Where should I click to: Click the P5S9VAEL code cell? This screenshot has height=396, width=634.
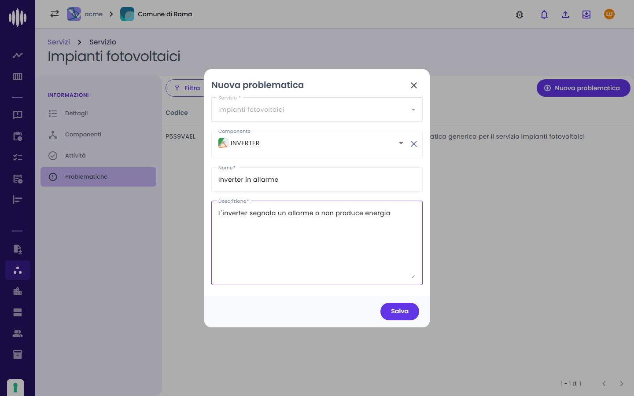pos(181,136)
